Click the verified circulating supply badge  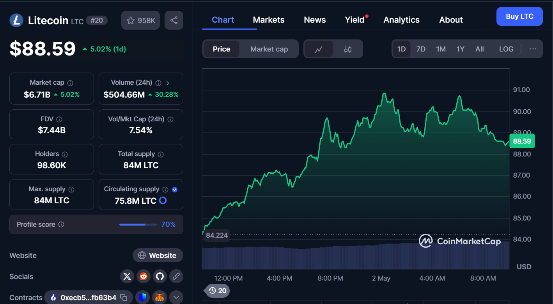[175, 189]
